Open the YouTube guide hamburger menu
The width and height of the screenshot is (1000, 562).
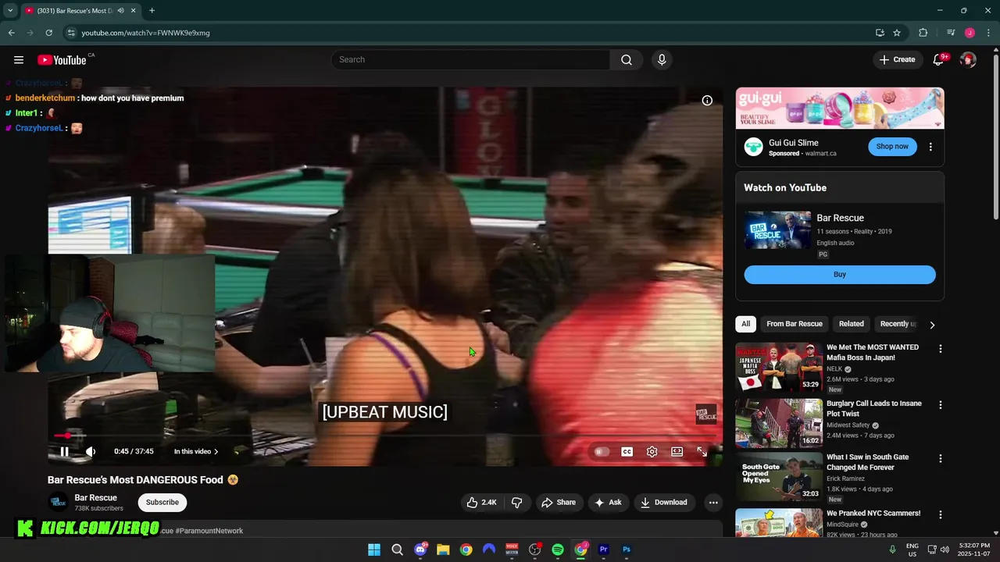point(19,60)
